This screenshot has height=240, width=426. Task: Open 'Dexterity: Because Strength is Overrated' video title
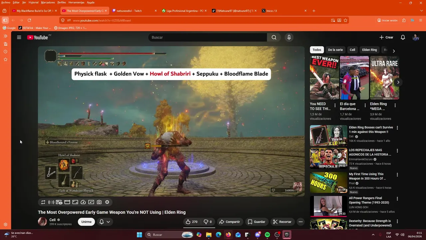click(370, 223)
